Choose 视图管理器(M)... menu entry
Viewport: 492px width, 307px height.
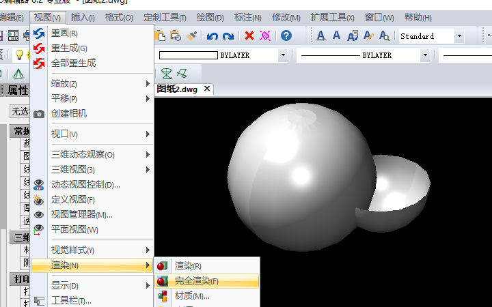click(92, 215)
